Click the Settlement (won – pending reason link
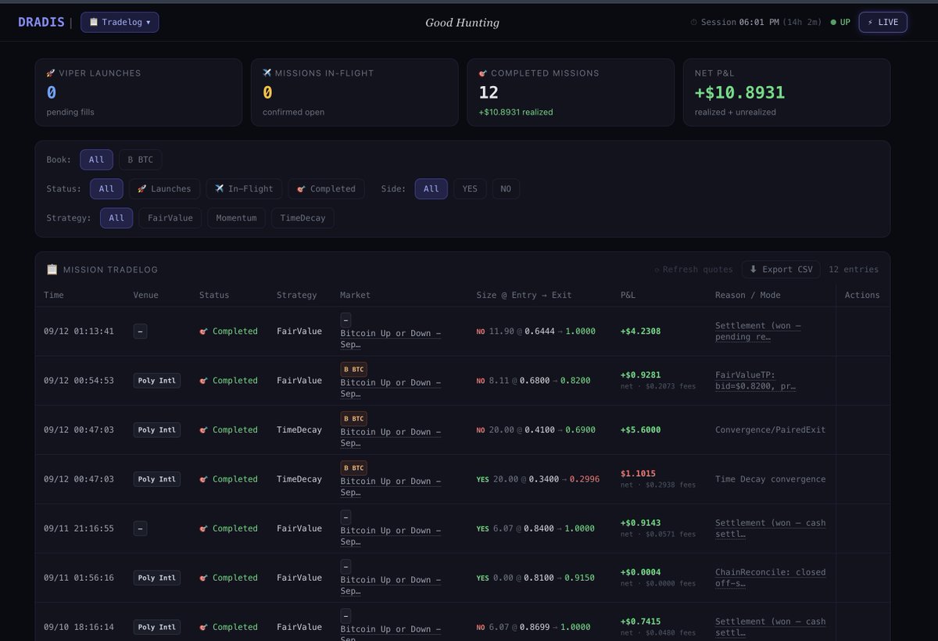This screenshot has width=938, height=641. point(757,331)
